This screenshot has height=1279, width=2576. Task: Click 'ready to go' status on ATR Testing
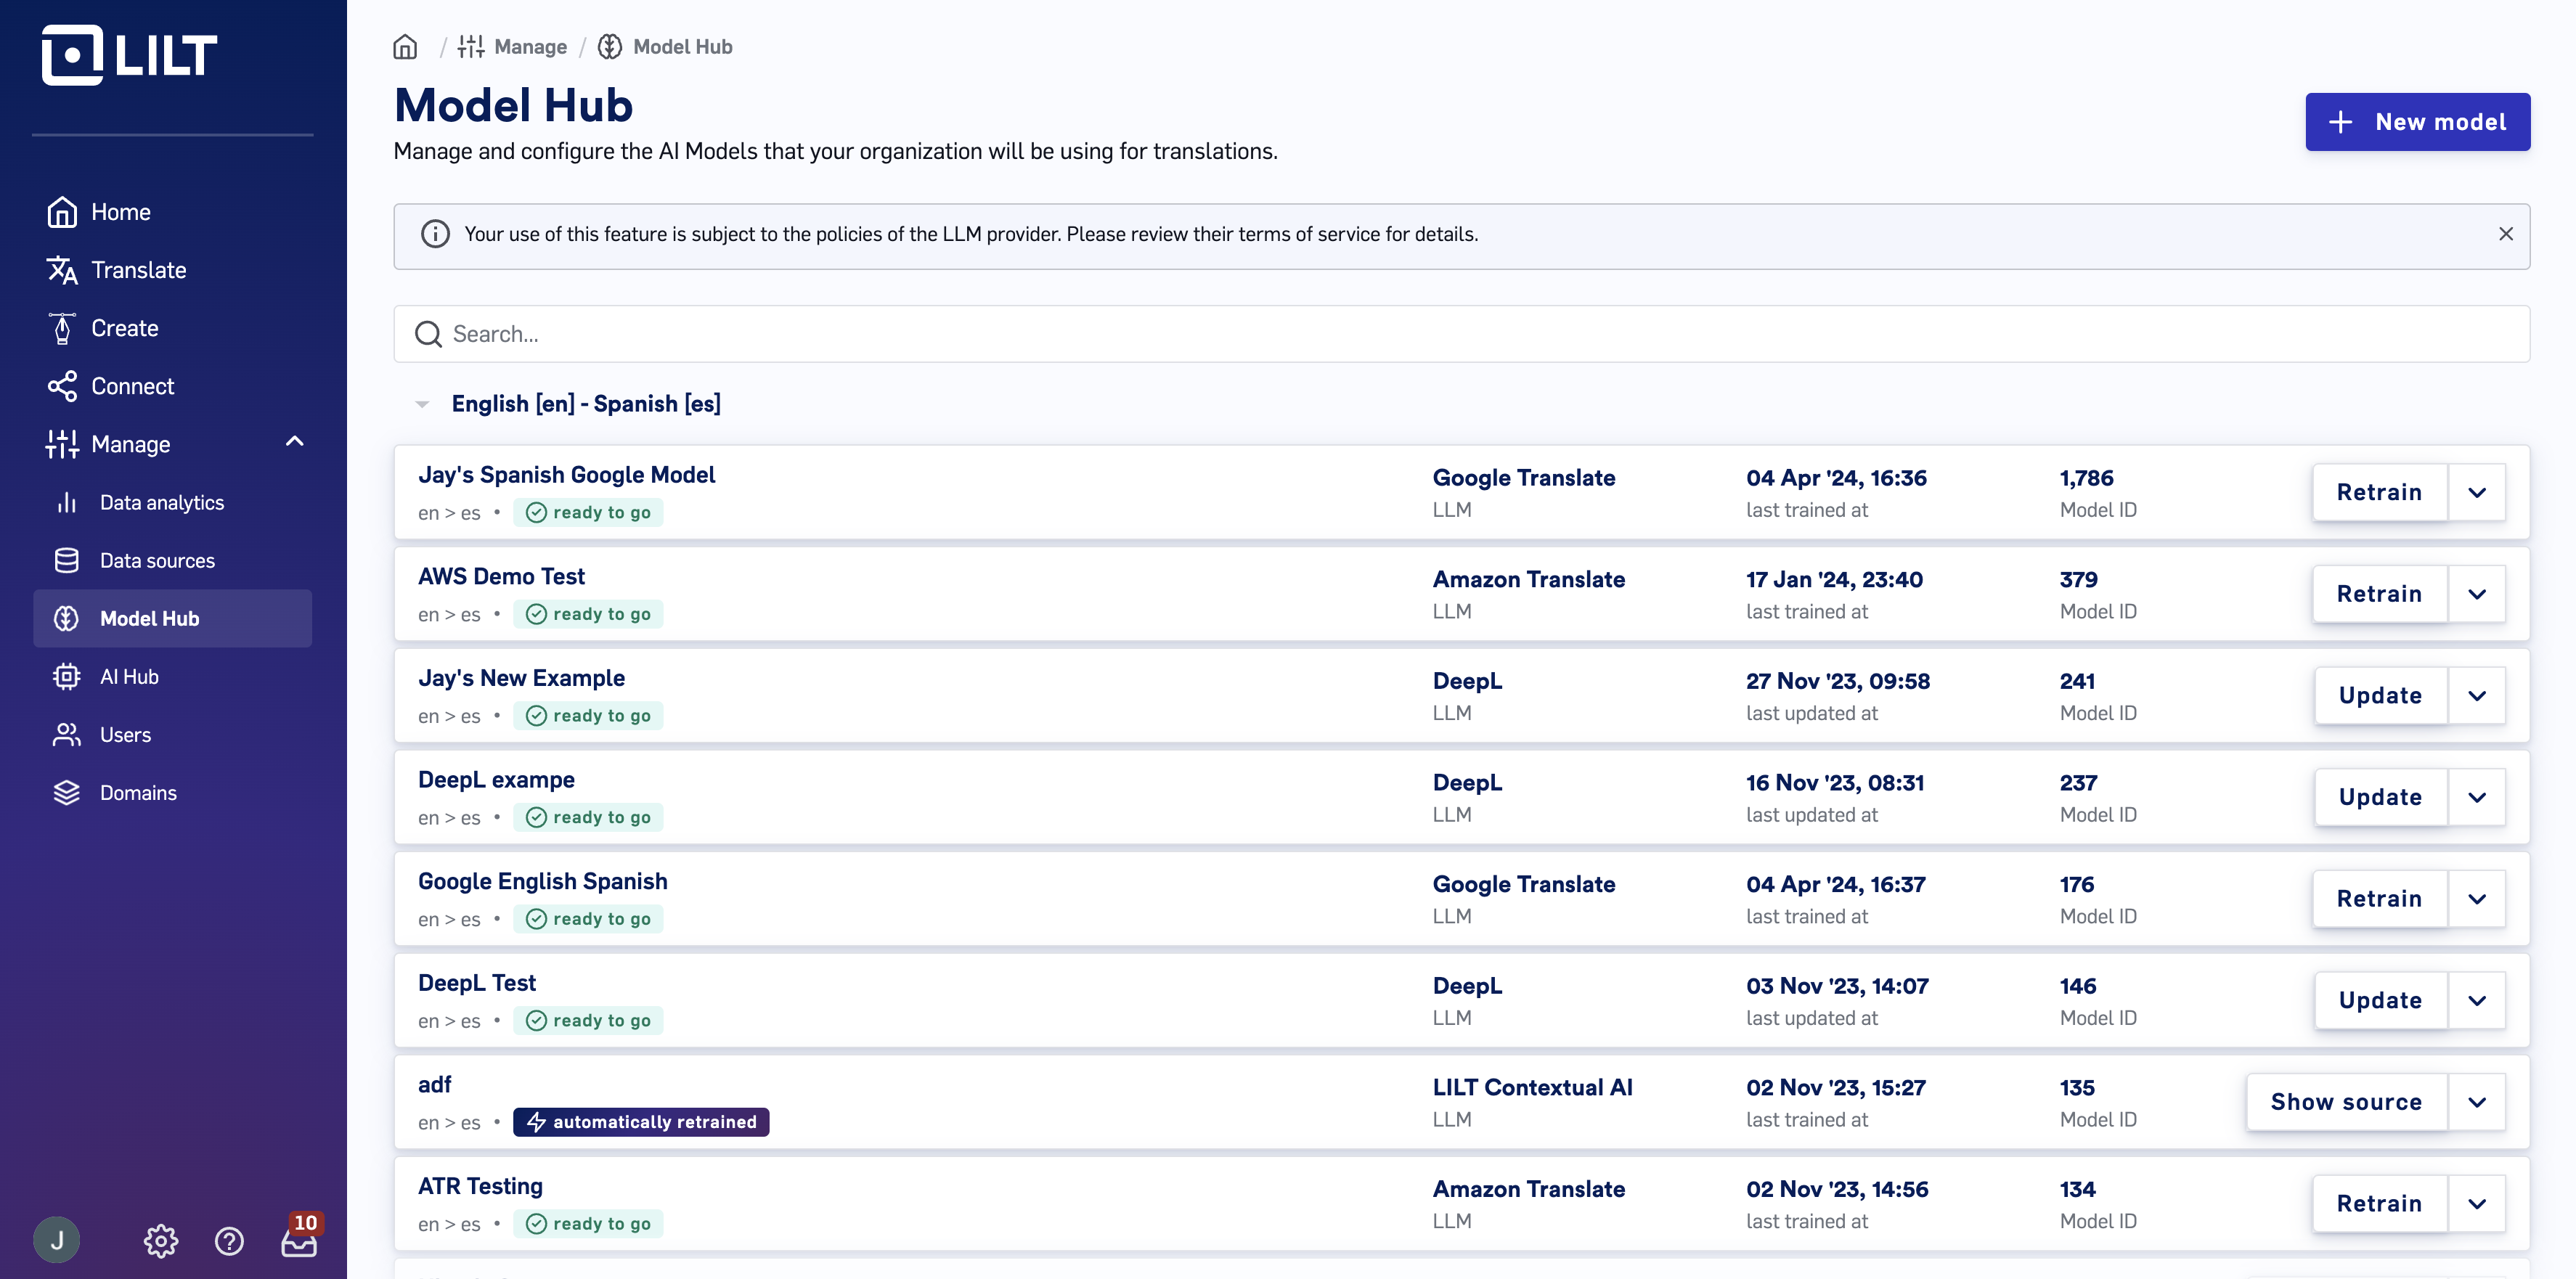[588, 1224]
